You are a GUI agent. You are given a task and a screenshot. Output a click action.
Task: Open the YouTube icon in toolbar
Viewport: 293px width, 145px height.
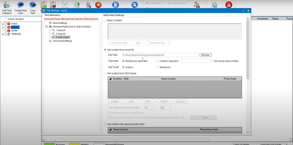tap(229, 5)
